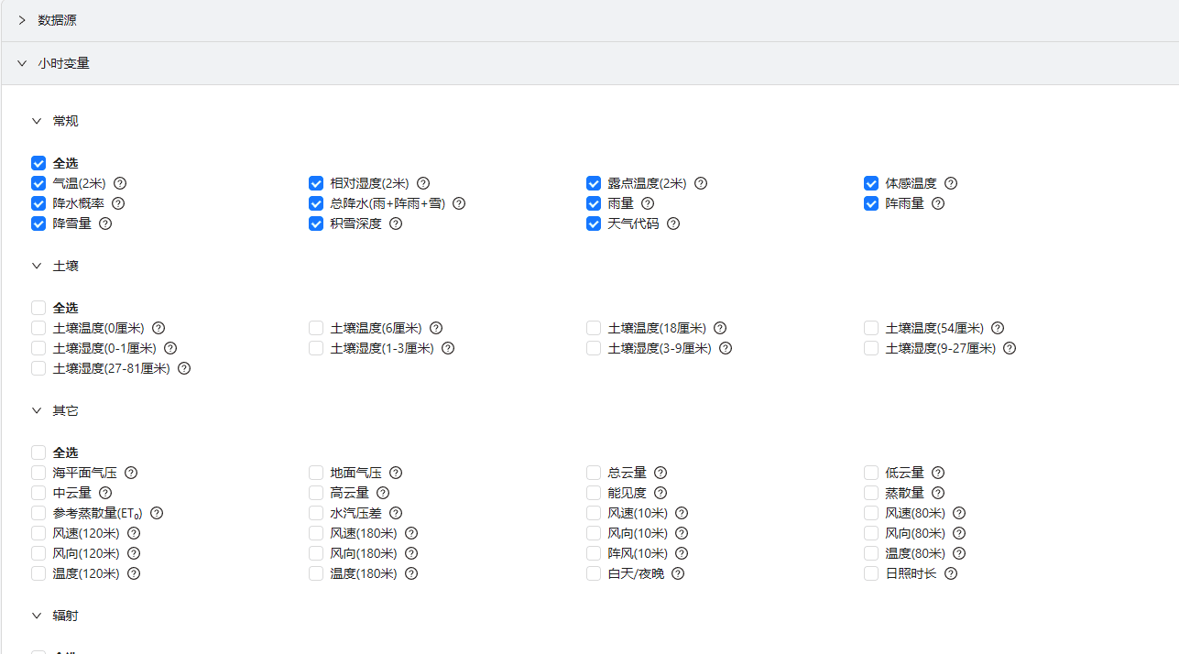
Task: Click the help icon beside 体感温度
Action: (951, 183)
